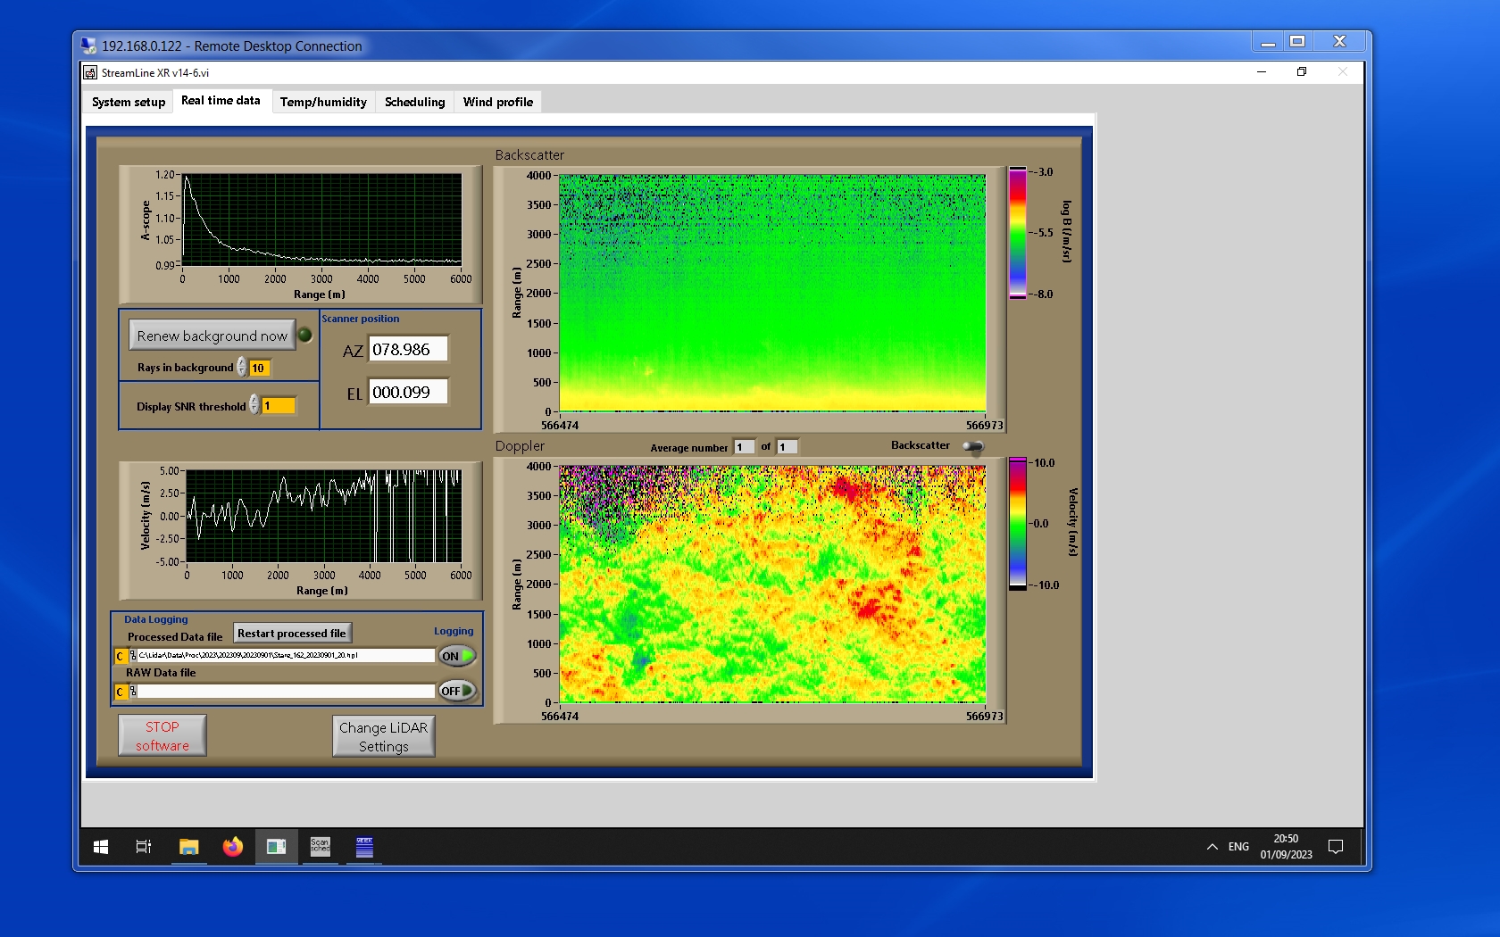
Task: Flip the Backscatter switch above Doppler plot
Action: tap(973, 446)
